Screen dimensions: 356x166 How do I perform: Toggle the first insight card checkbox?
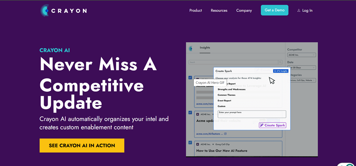tap(190, 78)
